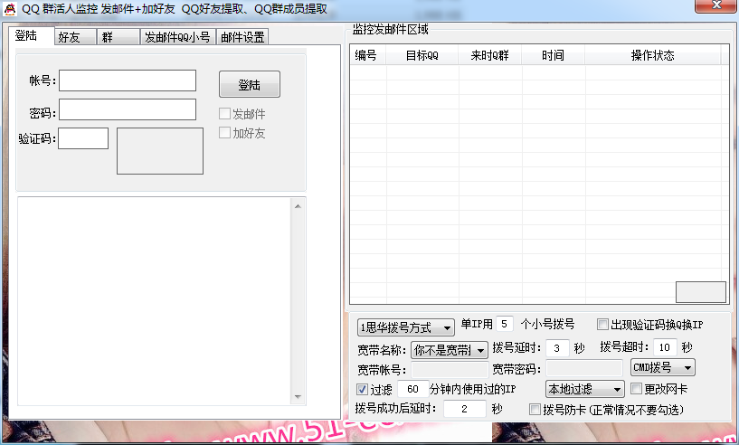Click the log area scroll down arrow
739x445 pixels.
tap(298, 397)
